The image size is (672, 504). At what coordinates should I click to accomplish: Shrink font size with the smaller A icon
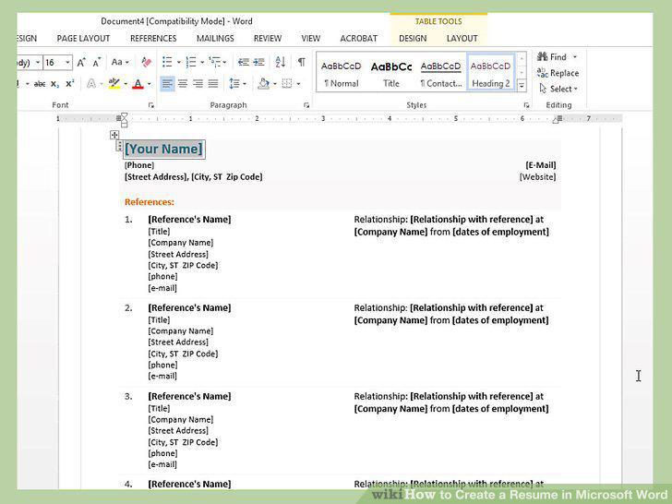click(x=96, y=63)
